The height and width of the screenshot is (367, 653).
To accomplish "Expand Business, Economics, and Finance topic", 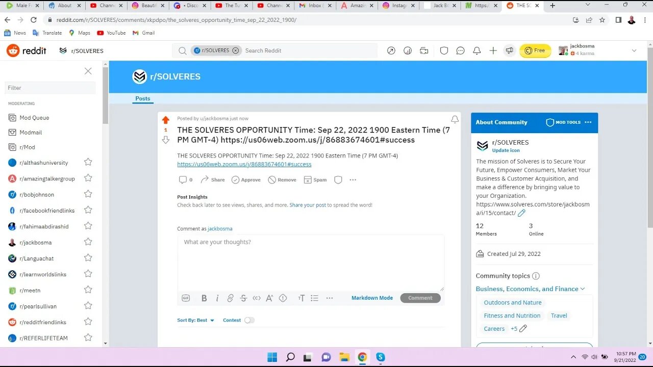I will point(531,289).
